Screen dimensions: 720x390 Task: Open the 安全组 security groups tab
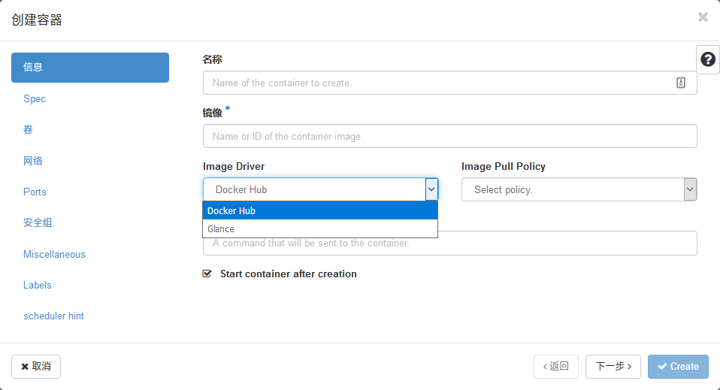38,222
